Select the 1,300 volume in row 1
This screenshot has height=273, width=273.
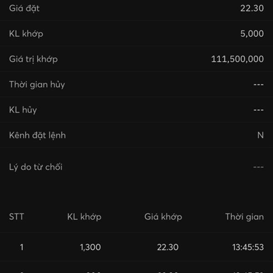(x=90, y=248)
